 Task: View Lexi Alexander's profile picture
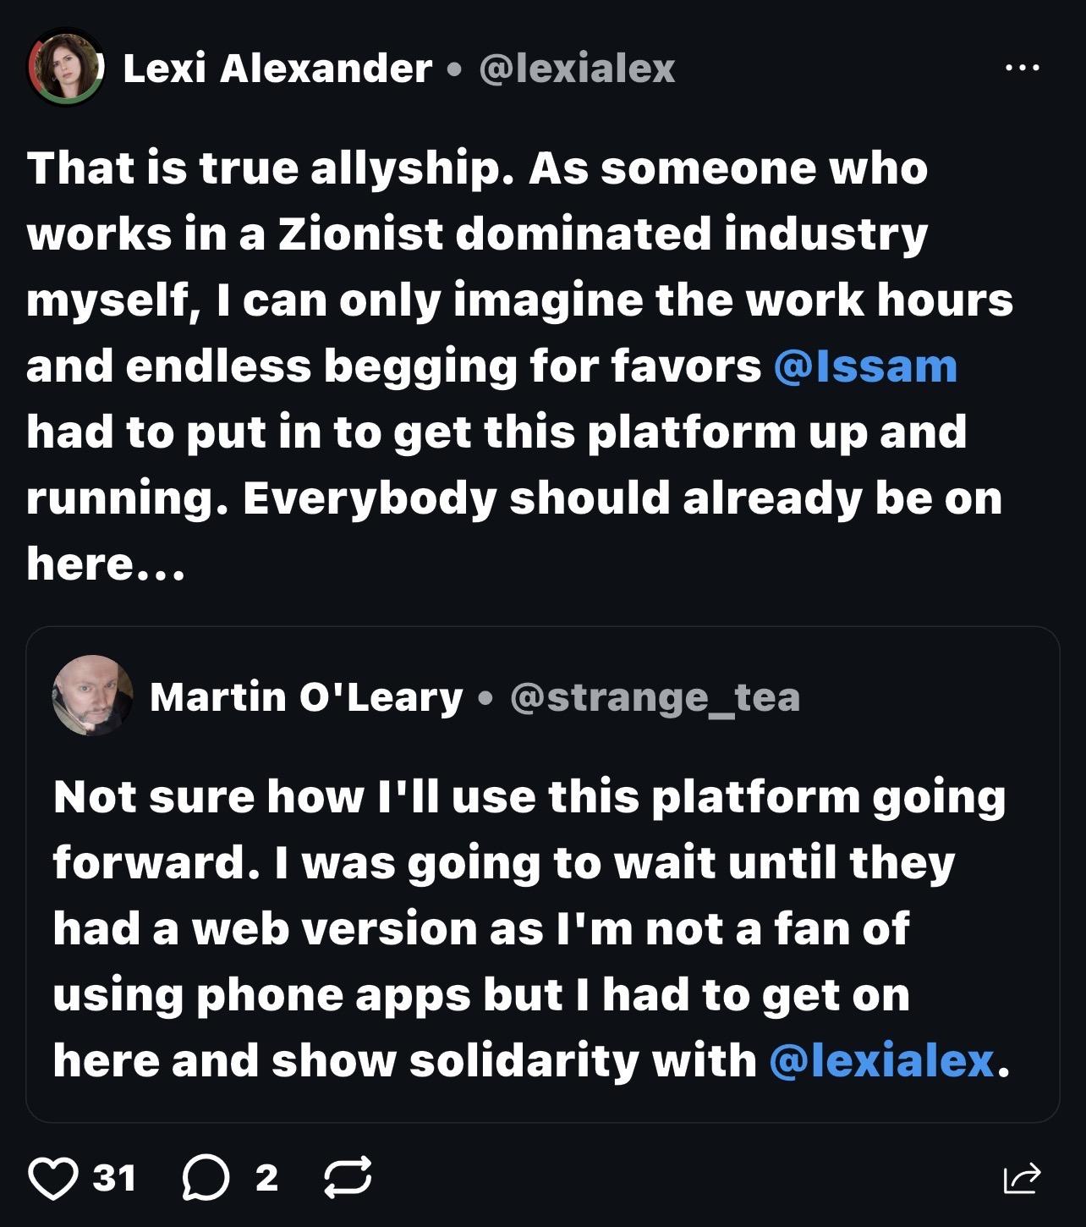(66, 67)
